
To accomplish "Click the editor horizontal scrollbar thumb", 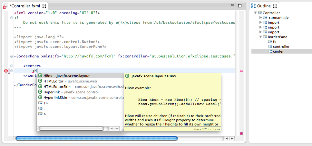I will (97, 139).
